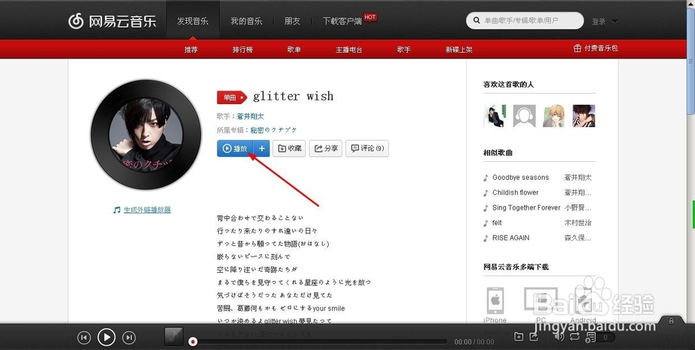Click the plus add-to-playlist button beside 播放
Screen dimensions: 695x350
click(x=261, y=149)
